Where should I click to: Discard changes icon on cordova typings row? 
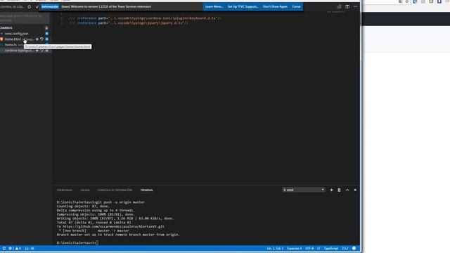point(41,51)
